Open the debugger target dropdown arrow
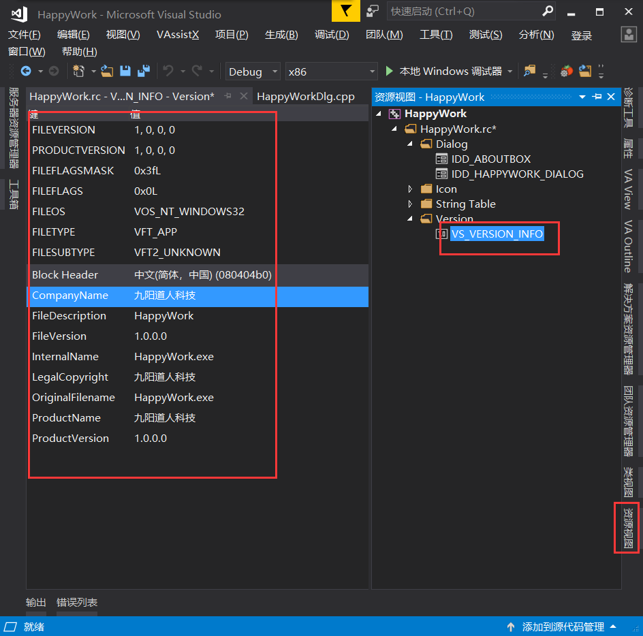Screen dimensions: 643x636 pyautogui.click(x=509, y=71)
